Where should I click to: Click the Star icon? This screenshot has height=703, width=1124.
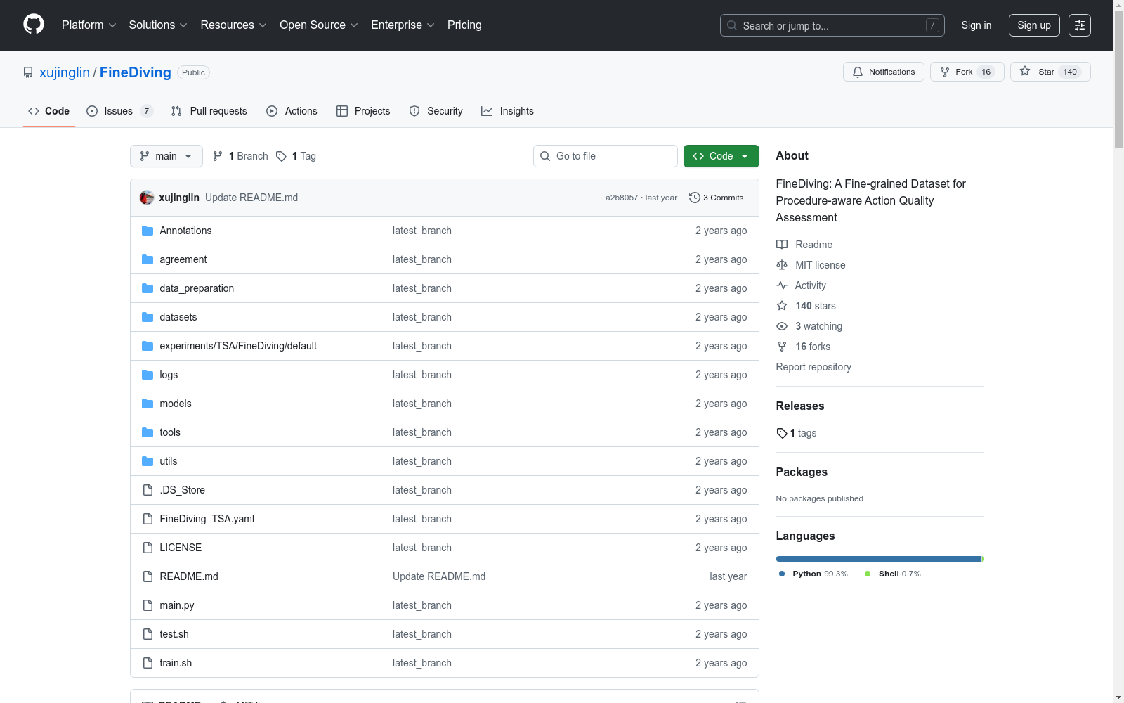tap(1025, 71)
